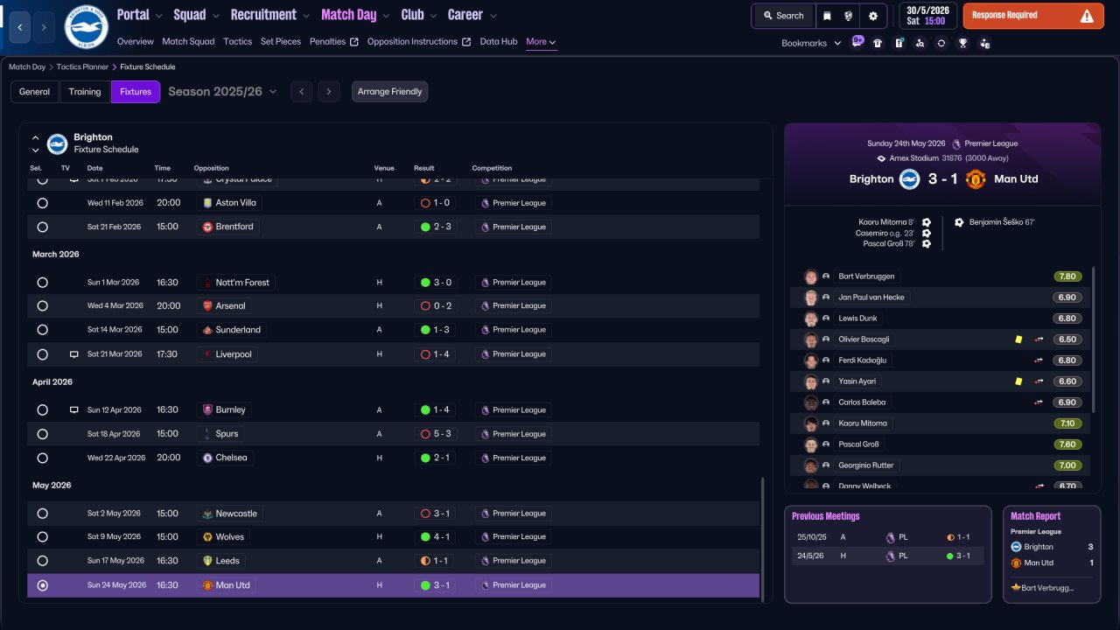
Task: Click the Search field
Action: [783, 16]
